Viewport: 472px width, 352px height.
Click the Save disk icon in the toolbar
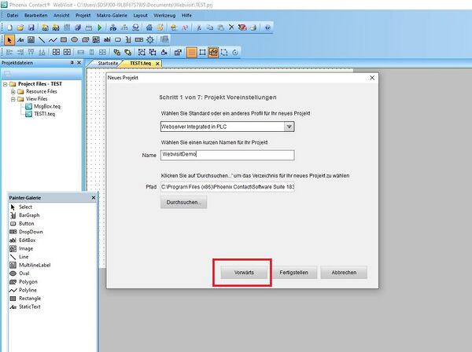[x=32, y=27]
